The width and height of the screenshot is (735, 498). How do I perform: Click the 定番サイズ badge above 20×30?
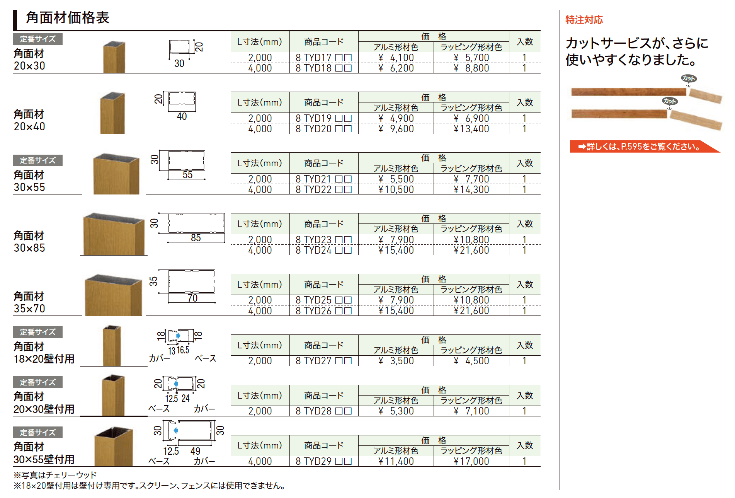(38, 39)
